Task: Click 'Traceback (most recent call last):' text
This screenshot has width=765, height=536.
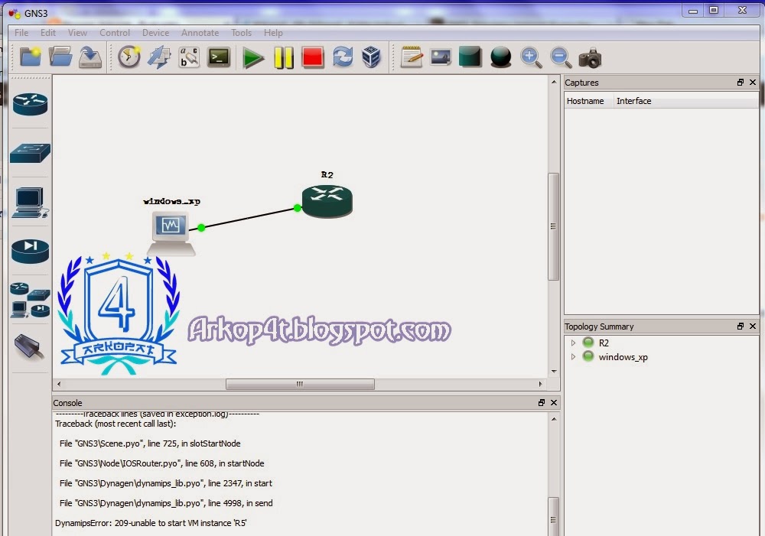Action: click(116, 424)
